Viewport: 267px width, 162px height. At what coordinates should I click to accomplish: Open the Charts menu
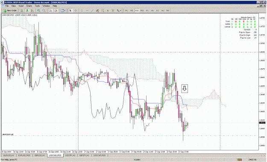[29, 6]
